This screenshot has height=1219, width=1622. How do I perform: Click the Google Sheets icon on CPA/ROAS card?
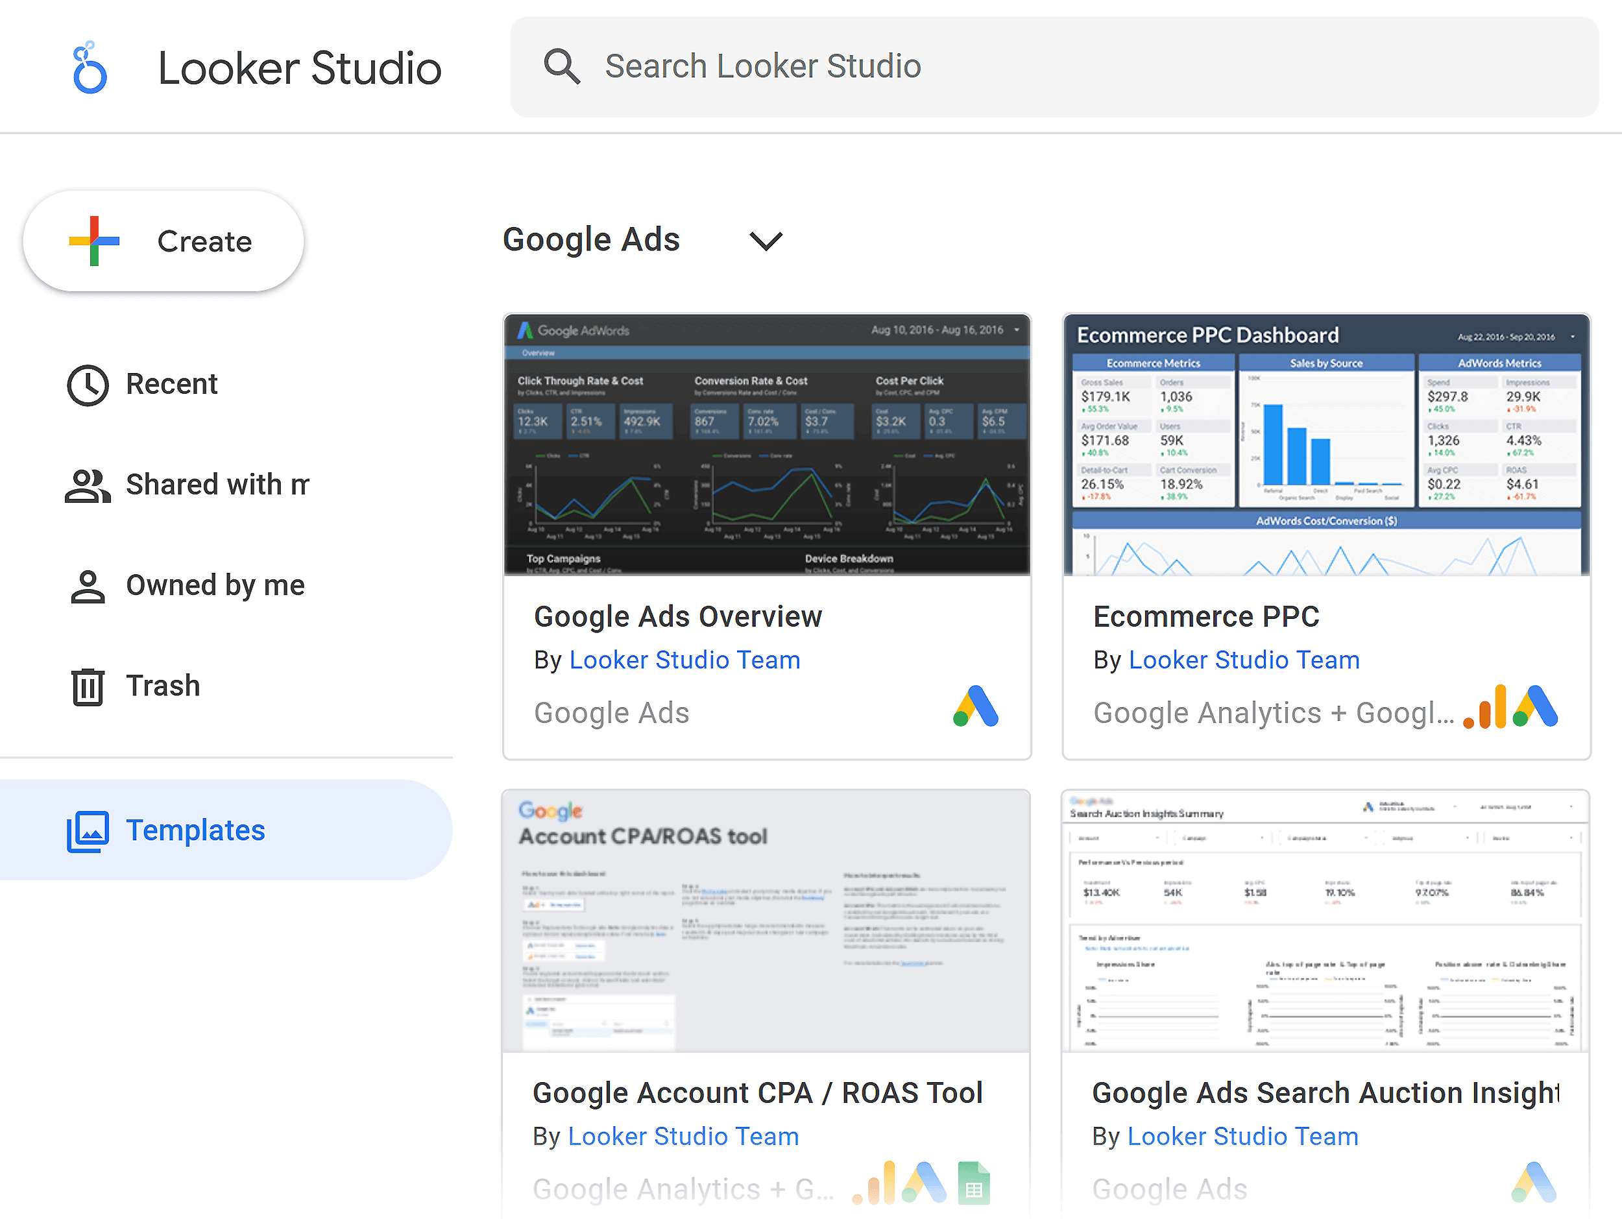(x=973, y=1184)
